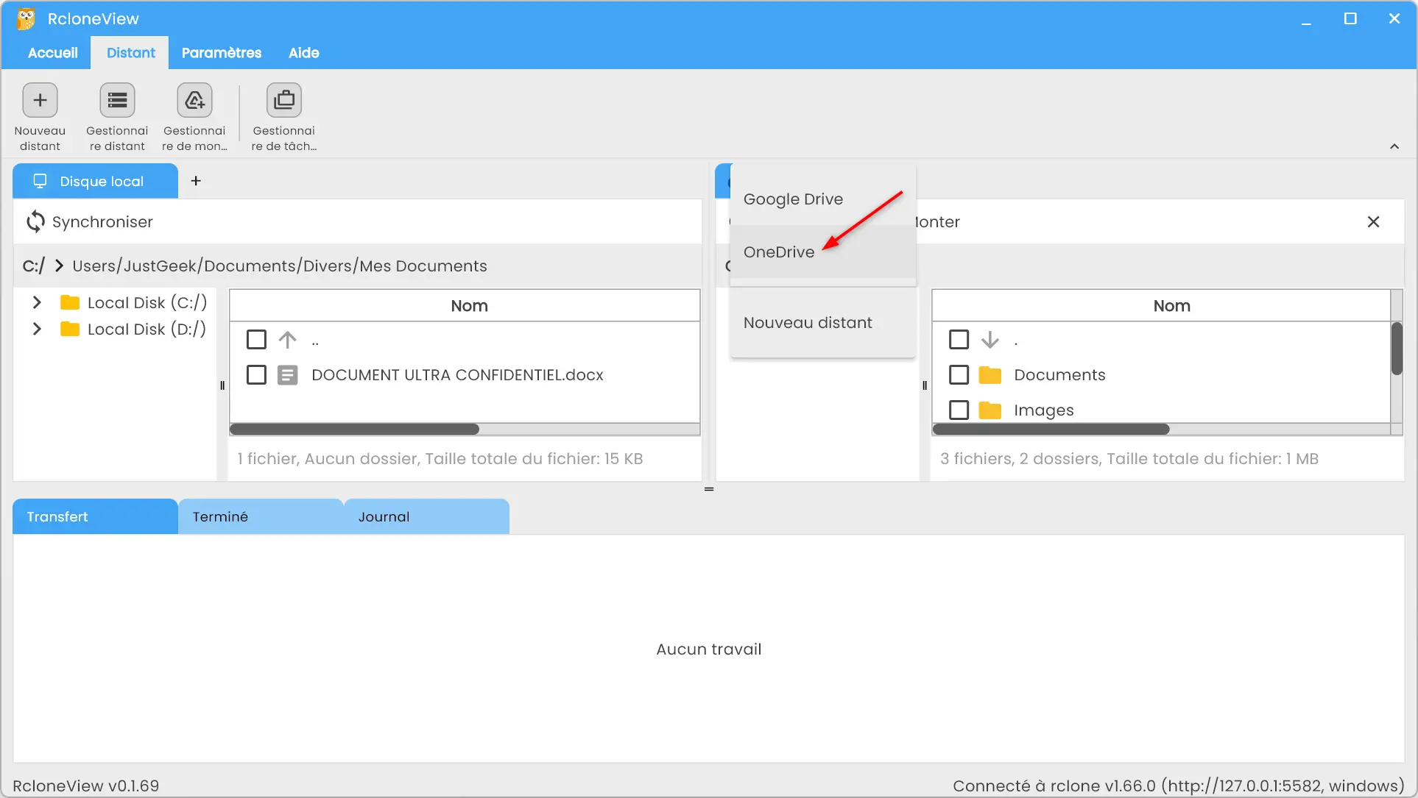1418x798 pixels.
Task: Select DOCUMENT ULTRA CONFIDENTIEL.docx file name
Action: click(457, 375)
